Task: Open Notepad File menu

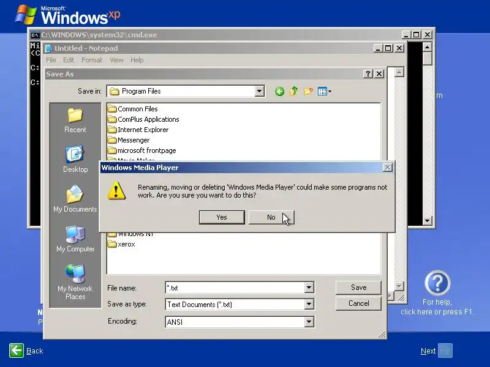Action: (51, 60)
